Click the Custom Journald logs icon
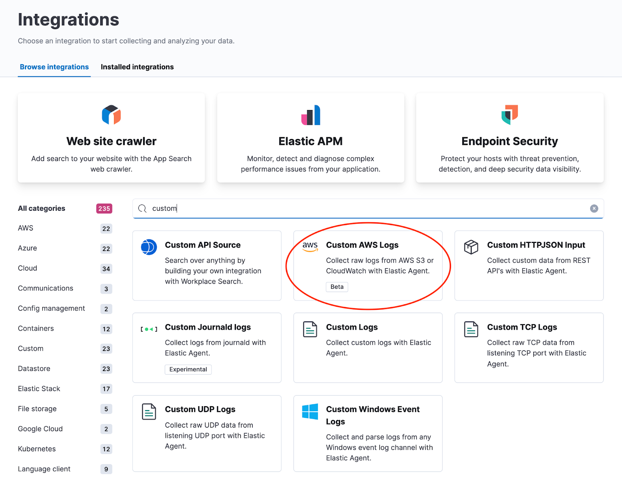This screenshot has height=482, width=622. (149, 328)
